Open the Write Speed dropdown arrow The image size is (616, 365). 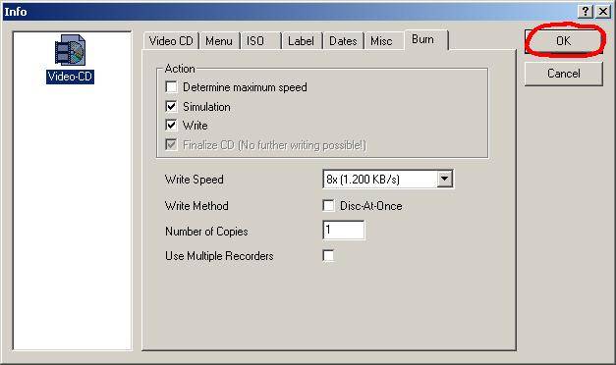[444, 179]
